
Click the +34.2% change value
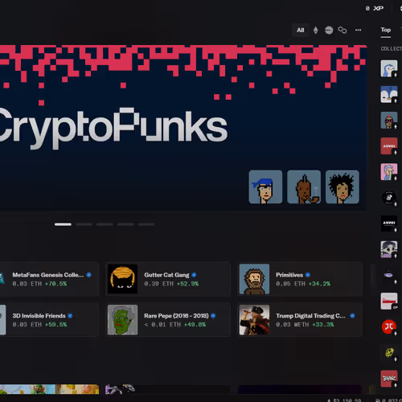[x=319, y=284]
